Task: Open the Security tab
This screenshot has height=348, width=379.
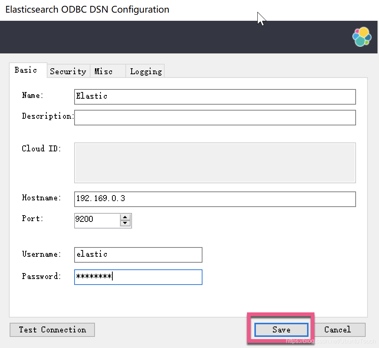Action: [68, 71]
